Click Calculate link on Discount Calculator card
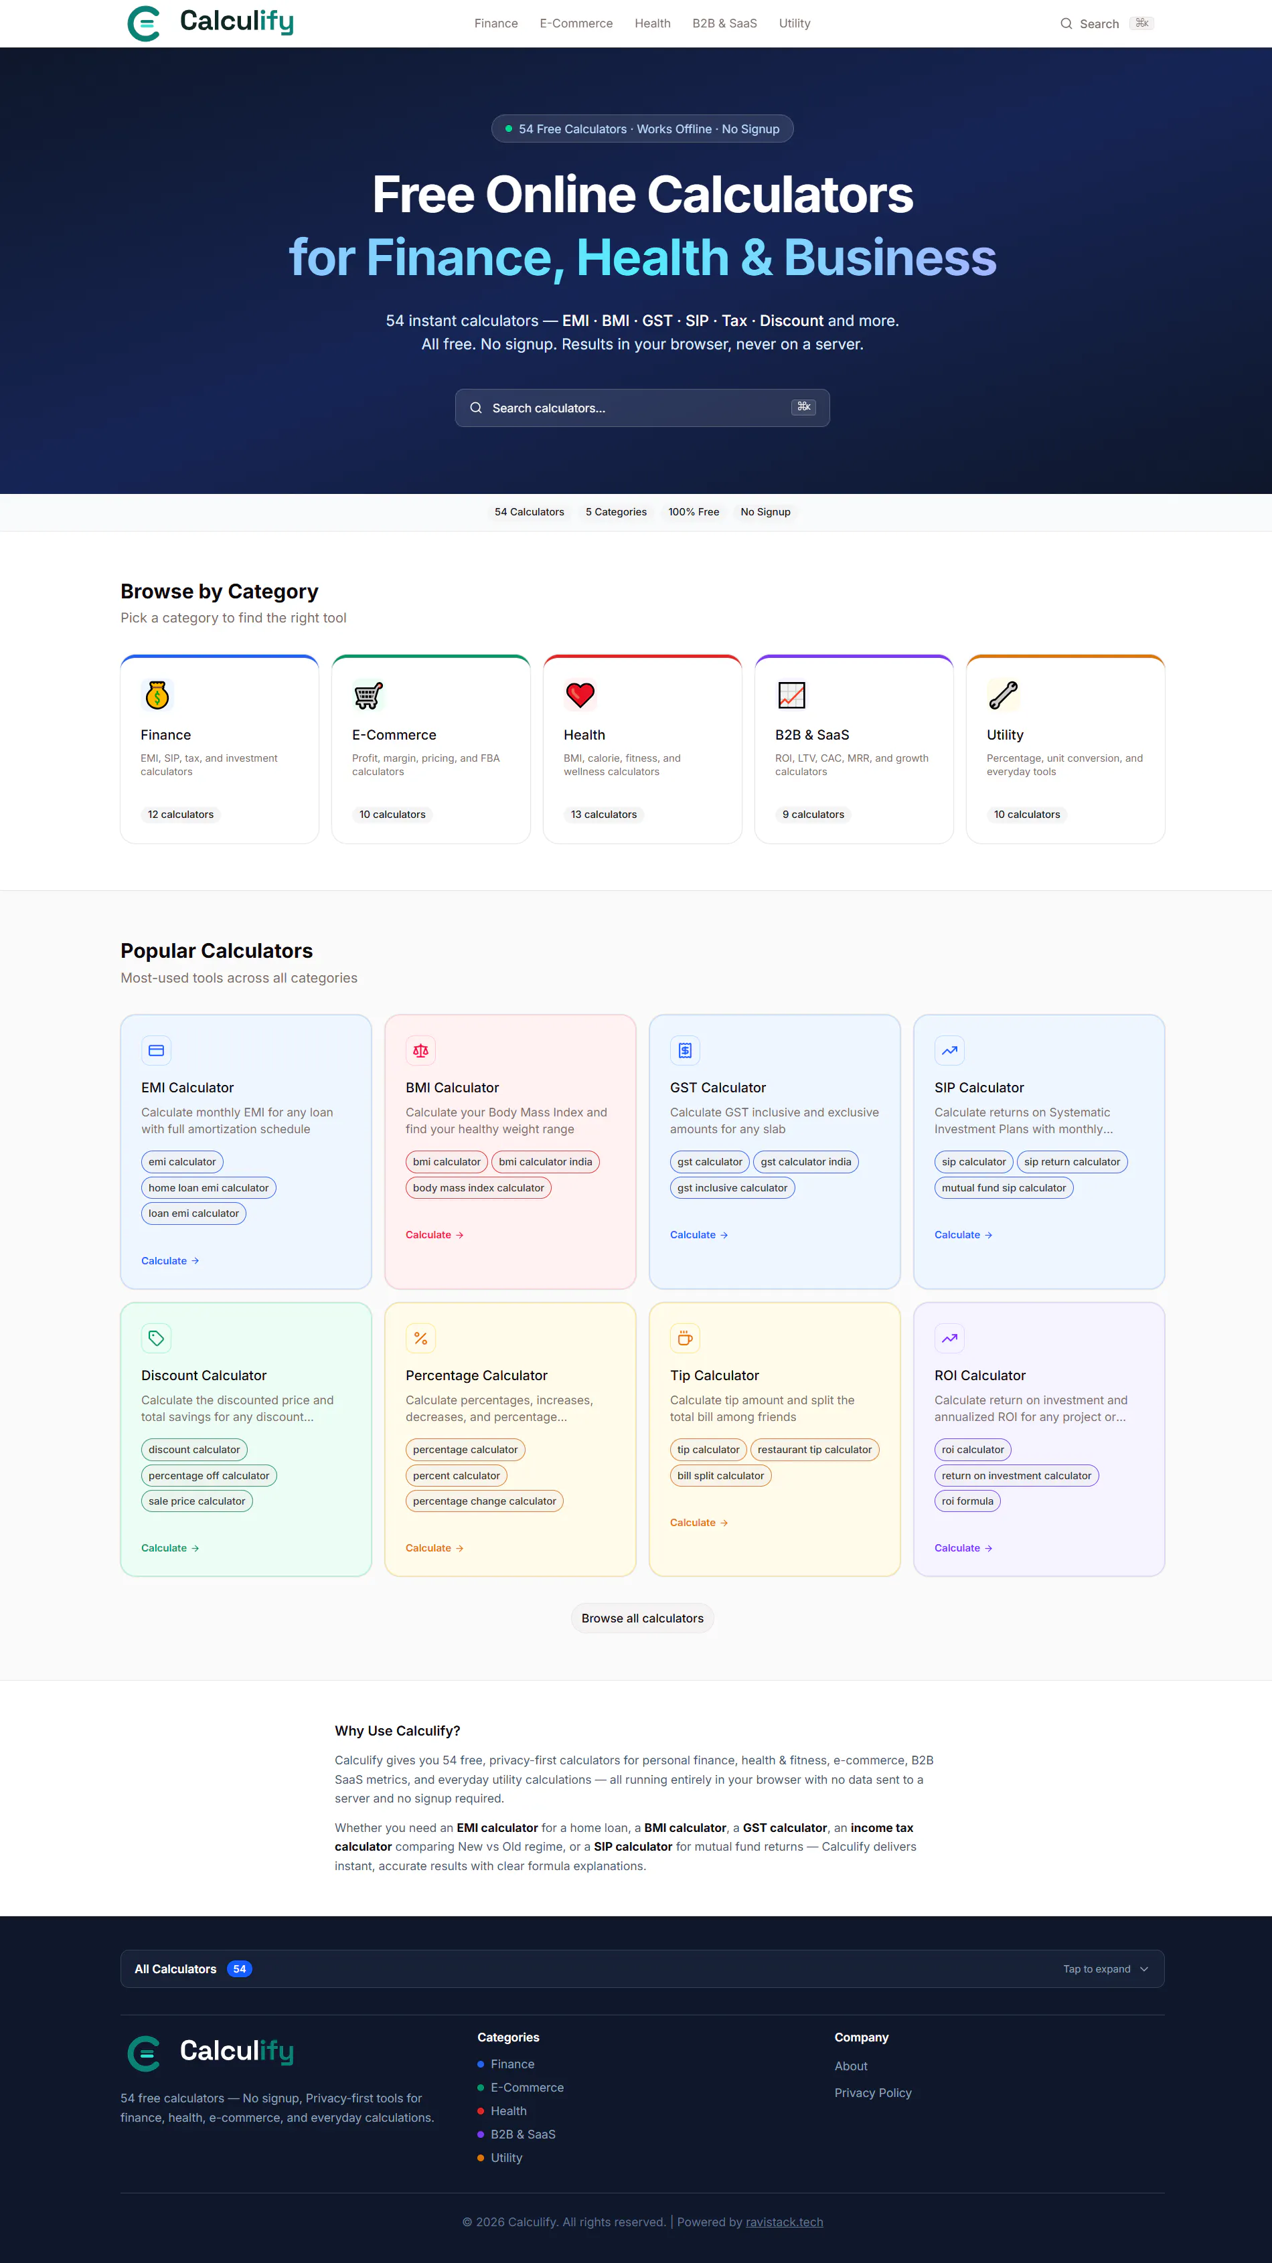This screenshot has width=1272, height=2263. pos(171,1548)
